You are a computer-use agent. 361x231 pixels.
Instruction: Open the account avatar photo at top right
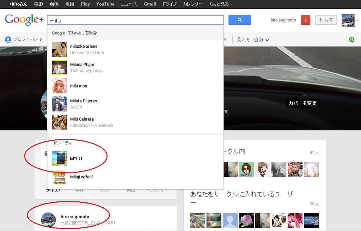point(348,20)
